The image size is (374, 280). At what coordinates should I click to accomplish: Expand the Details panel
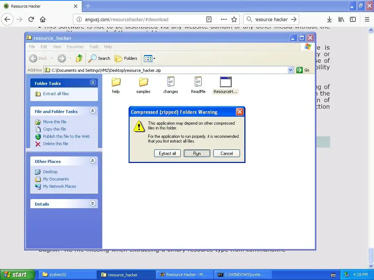pyautogui.click(x=93, y=203)
